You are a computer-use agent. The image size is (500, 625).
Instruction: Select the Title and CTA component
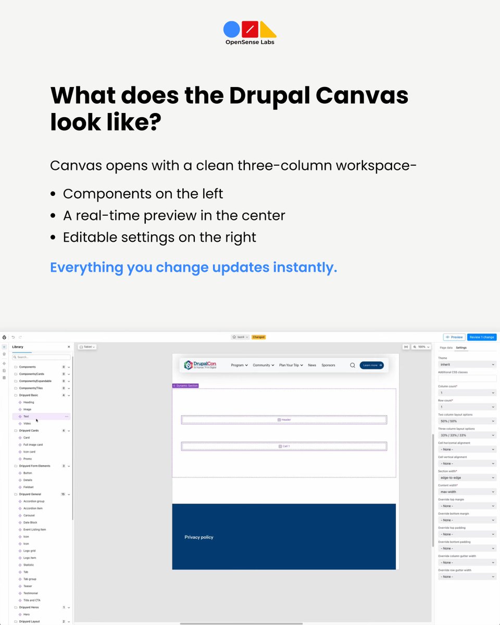(x=42, y=601)
